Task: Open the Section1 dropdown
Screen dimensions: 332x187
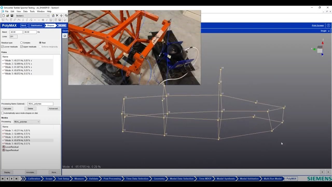Action: point(32,16)
